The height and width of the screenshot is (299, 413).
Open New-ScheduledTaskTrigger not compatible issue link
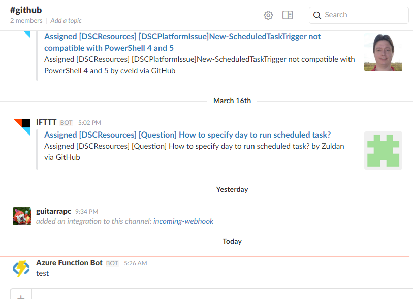(x=182, y=42)
